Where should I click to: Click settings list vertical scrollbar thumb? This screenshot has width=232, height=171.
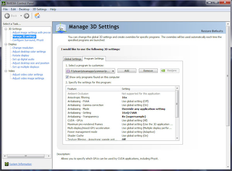pos(177,104)
